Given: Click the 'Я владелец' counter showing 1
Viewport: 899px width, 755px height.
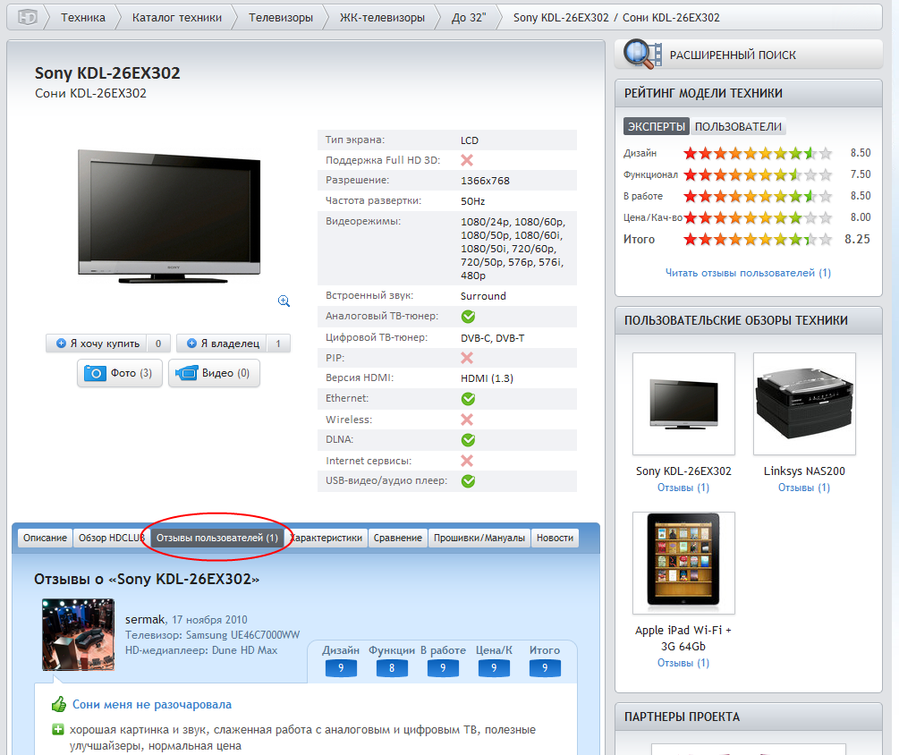Looking at the screenshot, I should tap(278, 344).
